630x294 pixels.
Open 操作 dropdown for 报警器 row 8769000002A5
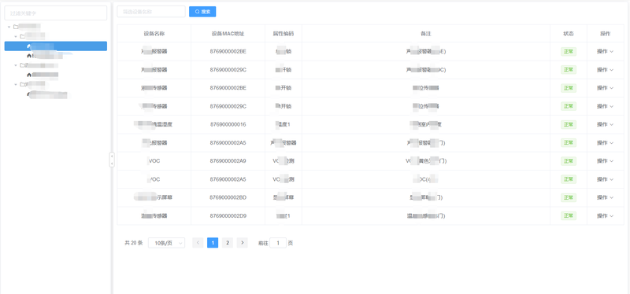(x=605, y=143)
